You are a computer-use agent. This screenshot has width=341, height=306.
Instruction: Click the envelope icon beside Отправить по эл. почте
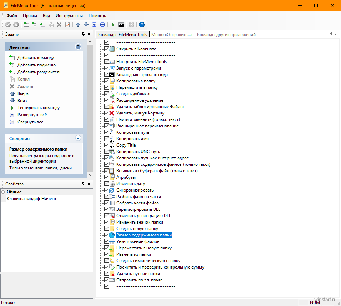[x=112, y=280]
